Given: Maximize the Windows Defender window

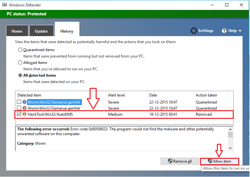Looking at the screenshot, I should 226,5.
